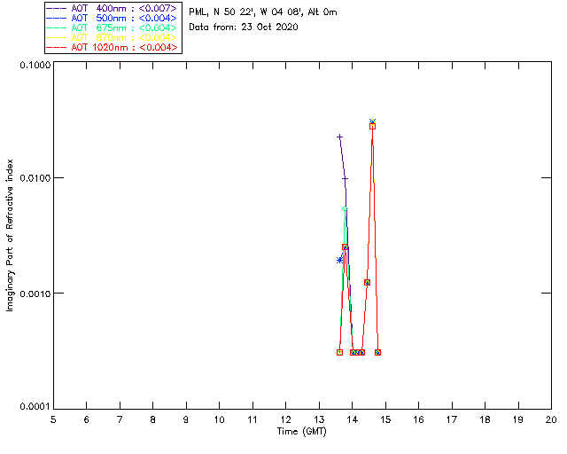The height and width of the screenshot is (454, 567).
Task: Click the AOT 400nm legend entry
Action: (113, 8)
